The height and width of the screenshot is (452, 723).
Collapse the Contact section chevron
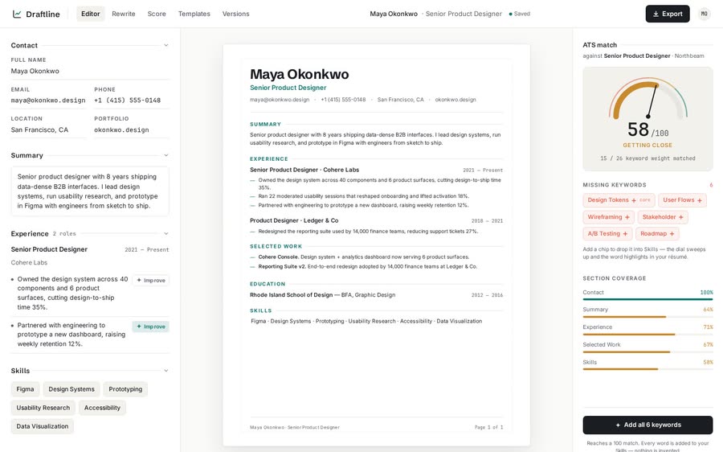[166, 45]
